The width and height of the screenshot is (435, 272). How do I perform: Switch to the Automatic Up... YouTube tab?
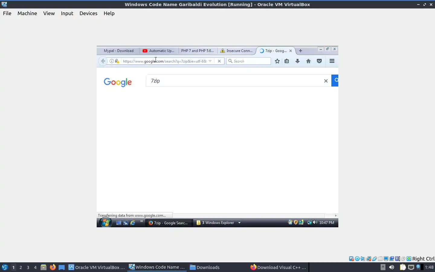pyautogui.click(x=159, y=51)
